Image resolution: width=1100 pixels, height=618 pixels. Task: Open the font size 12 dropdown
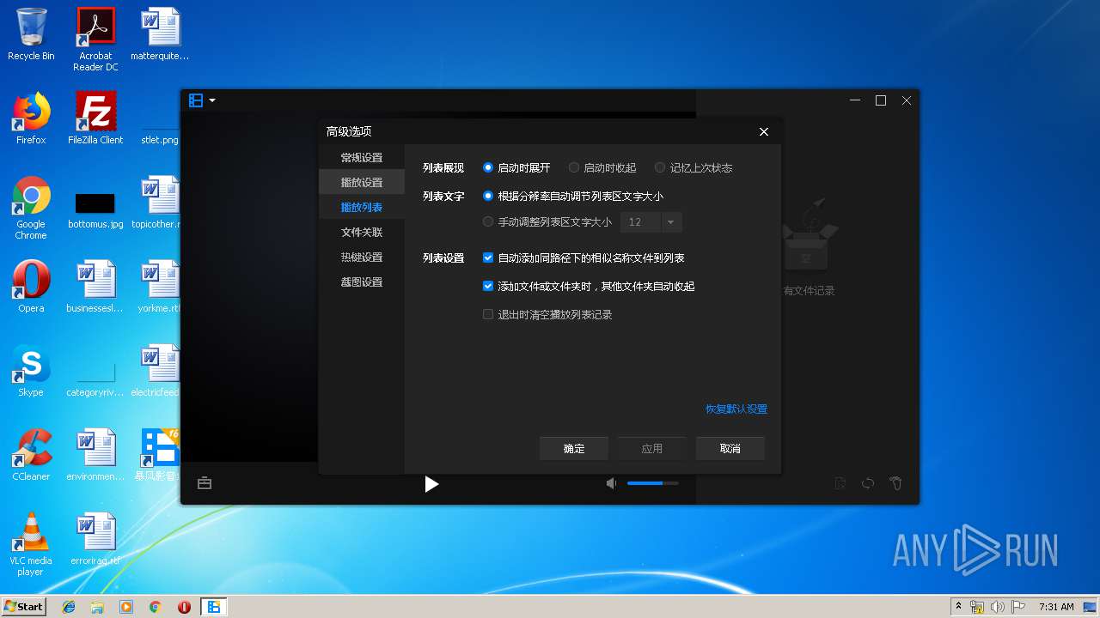[651, 222]
